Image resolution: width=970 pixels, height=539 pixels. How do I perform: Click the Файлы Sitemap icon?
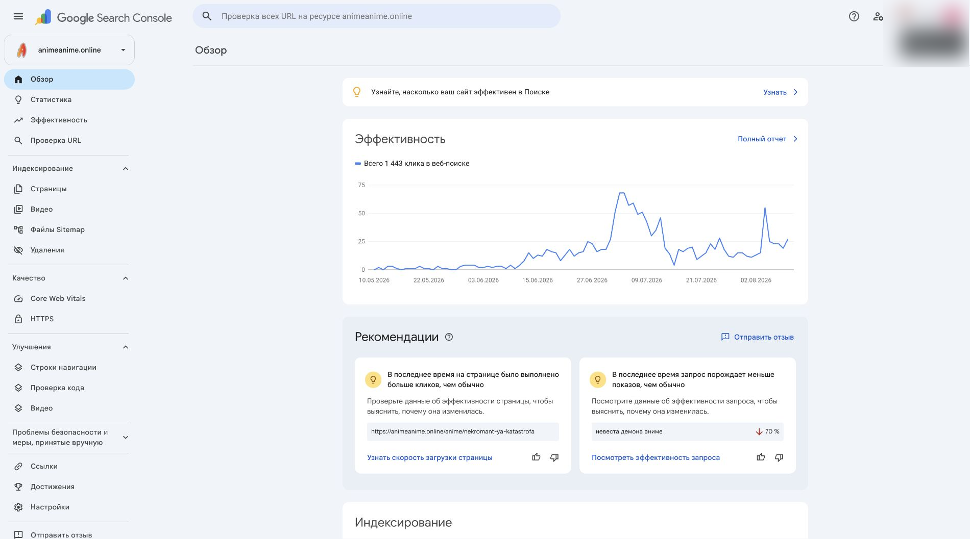[x=18, y=229]
